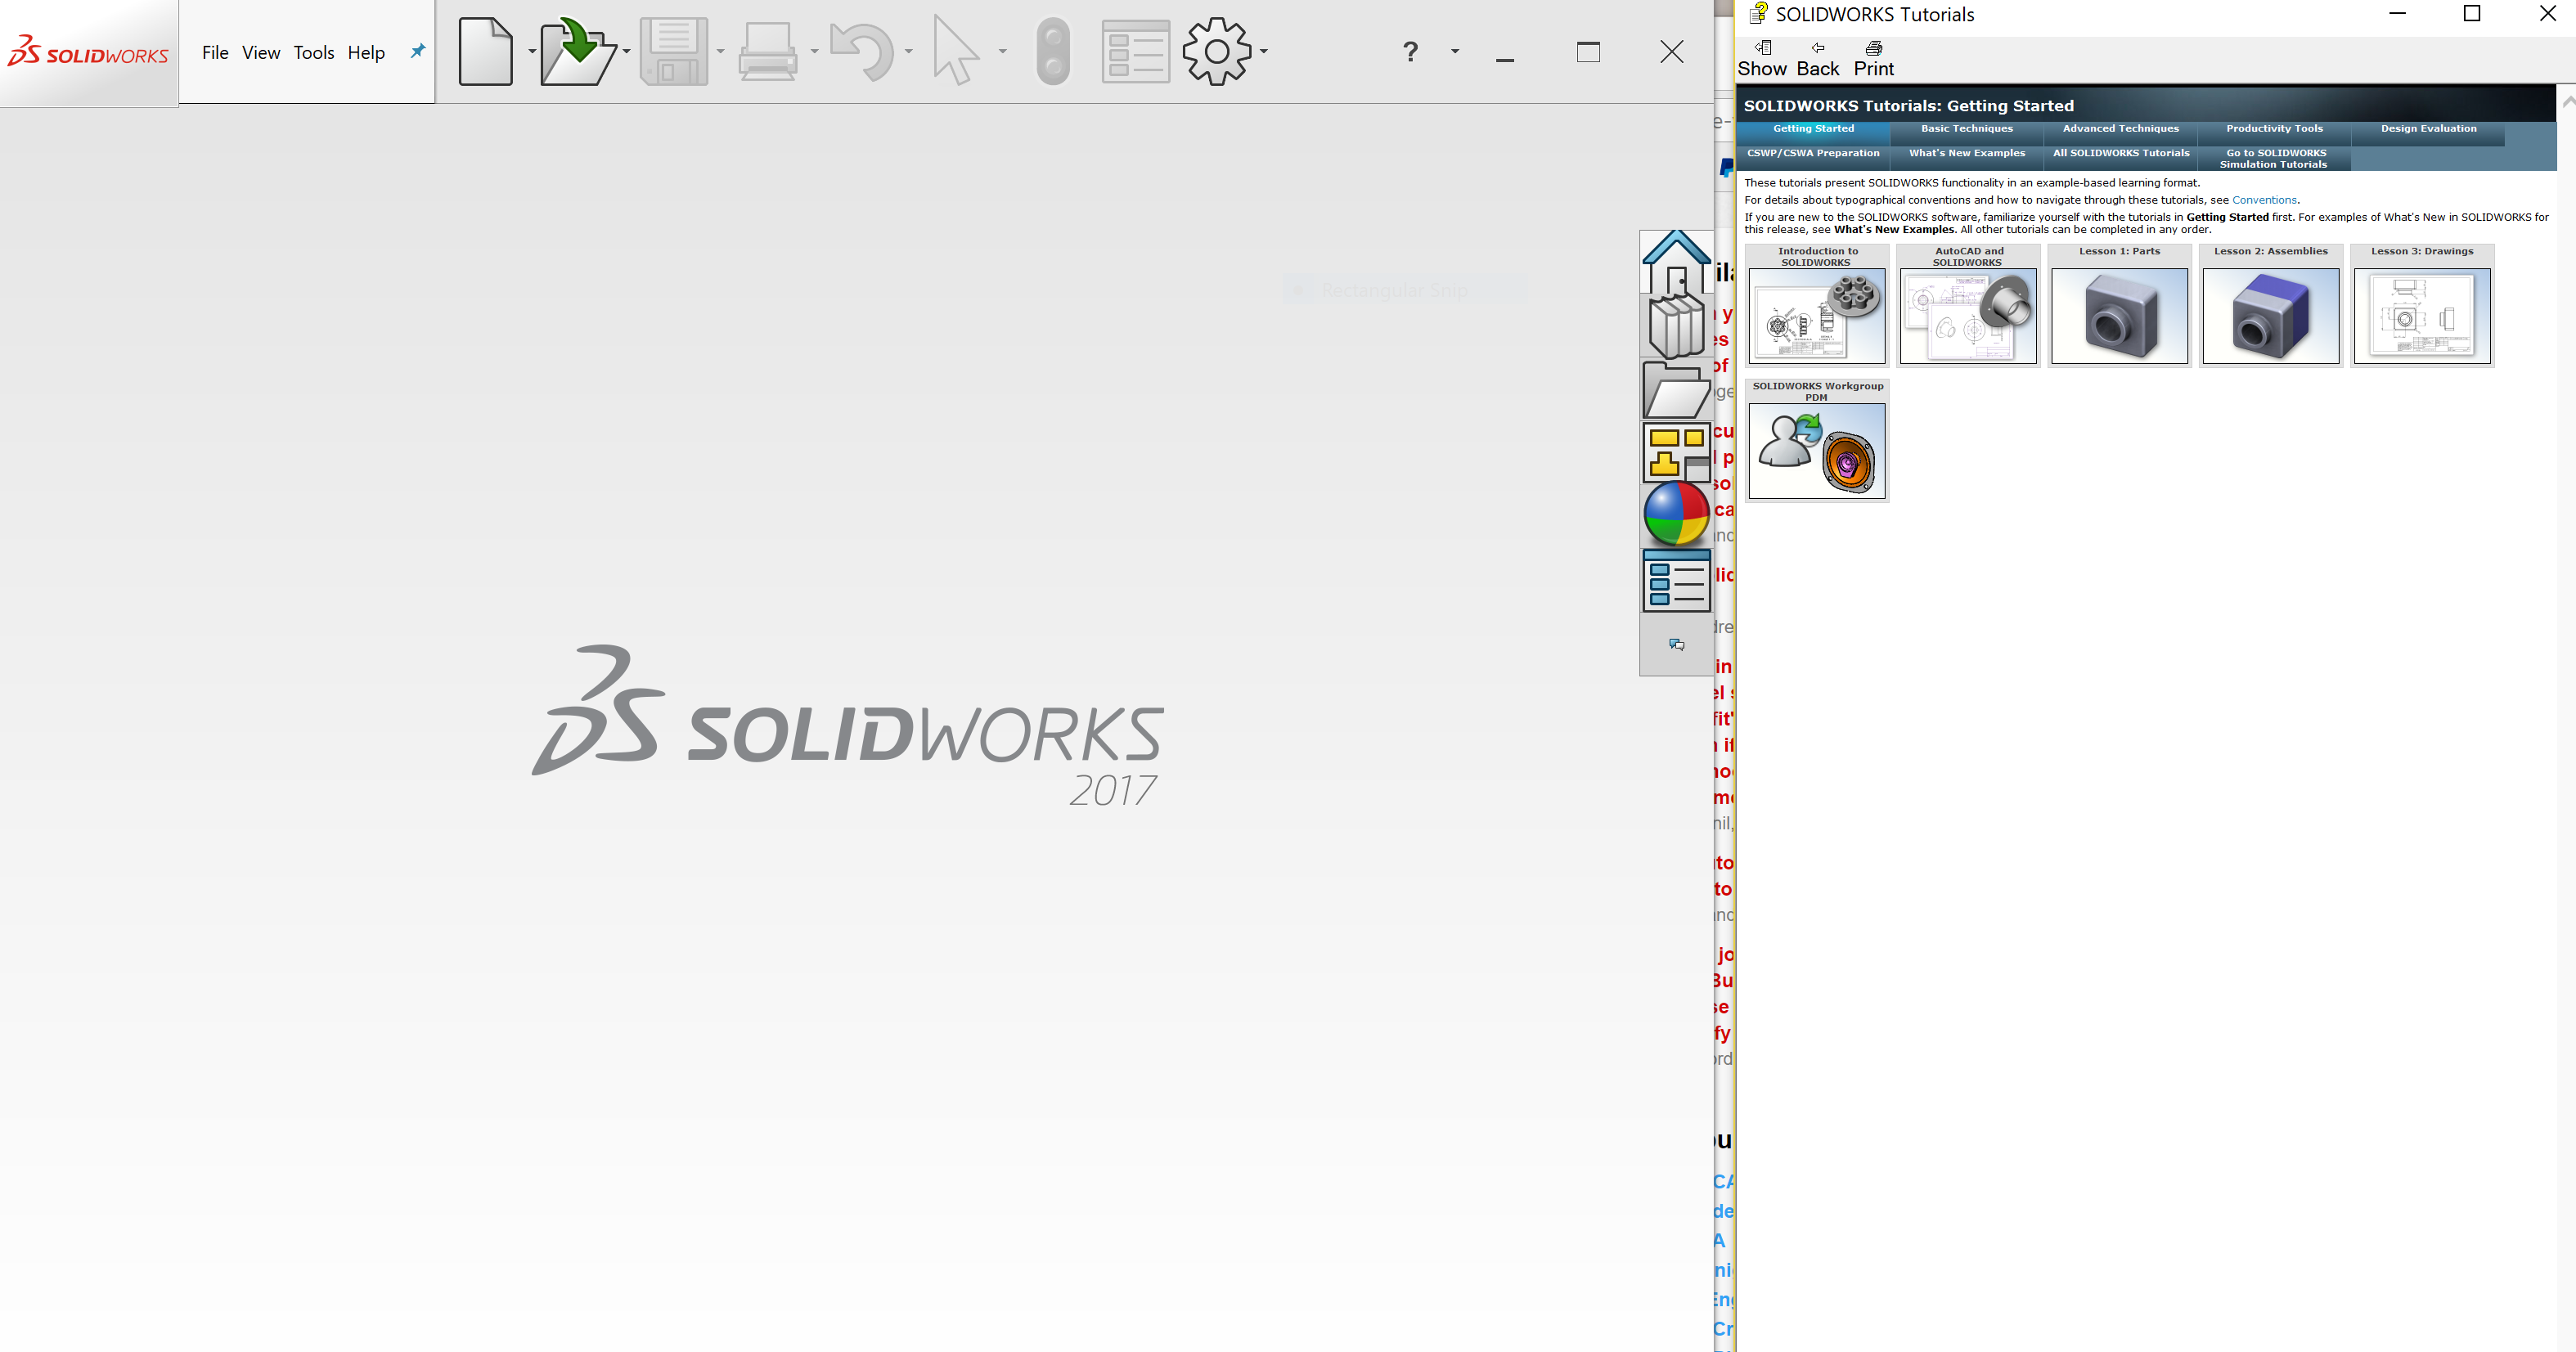Expand the Open file dropdown arrow
This screenshot has height=1352, width=2576.
pos(626,51)
